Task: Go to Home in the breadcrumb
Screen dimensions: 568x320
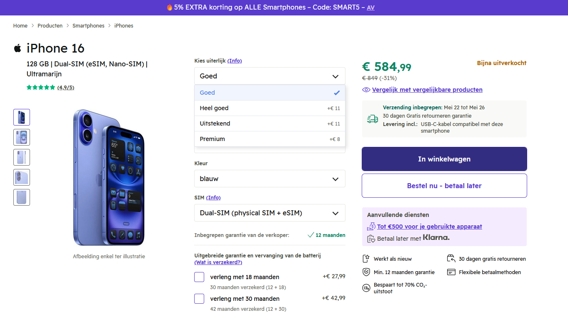Action: [x=20, y=26]
